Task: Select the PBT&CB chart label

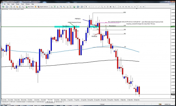Action: pos(94,36)
